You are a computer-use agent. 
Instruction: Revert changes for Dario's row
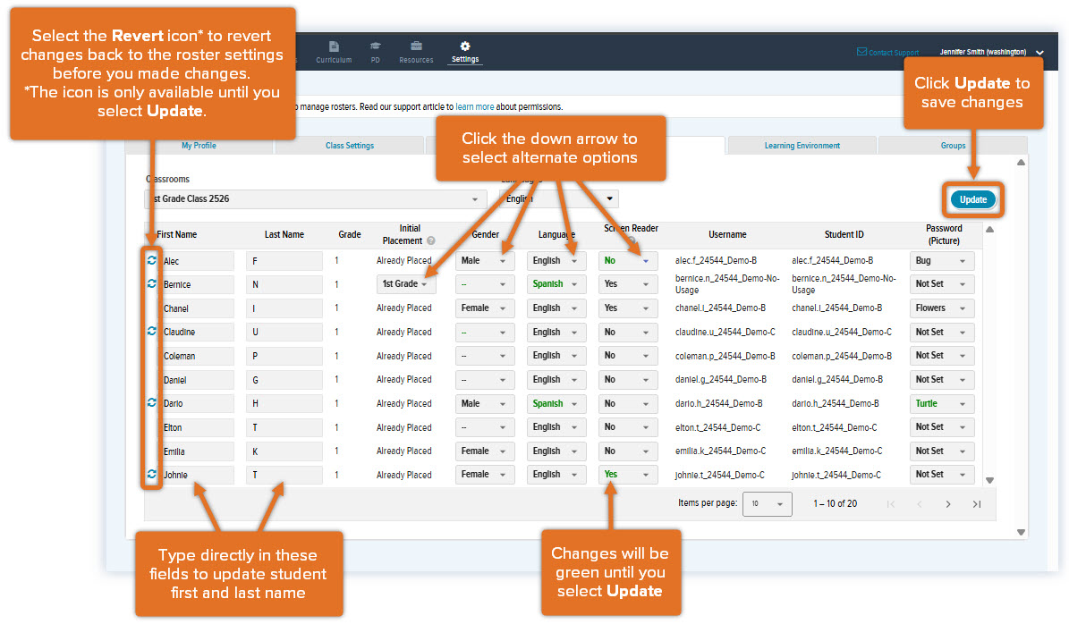point(152,402)
